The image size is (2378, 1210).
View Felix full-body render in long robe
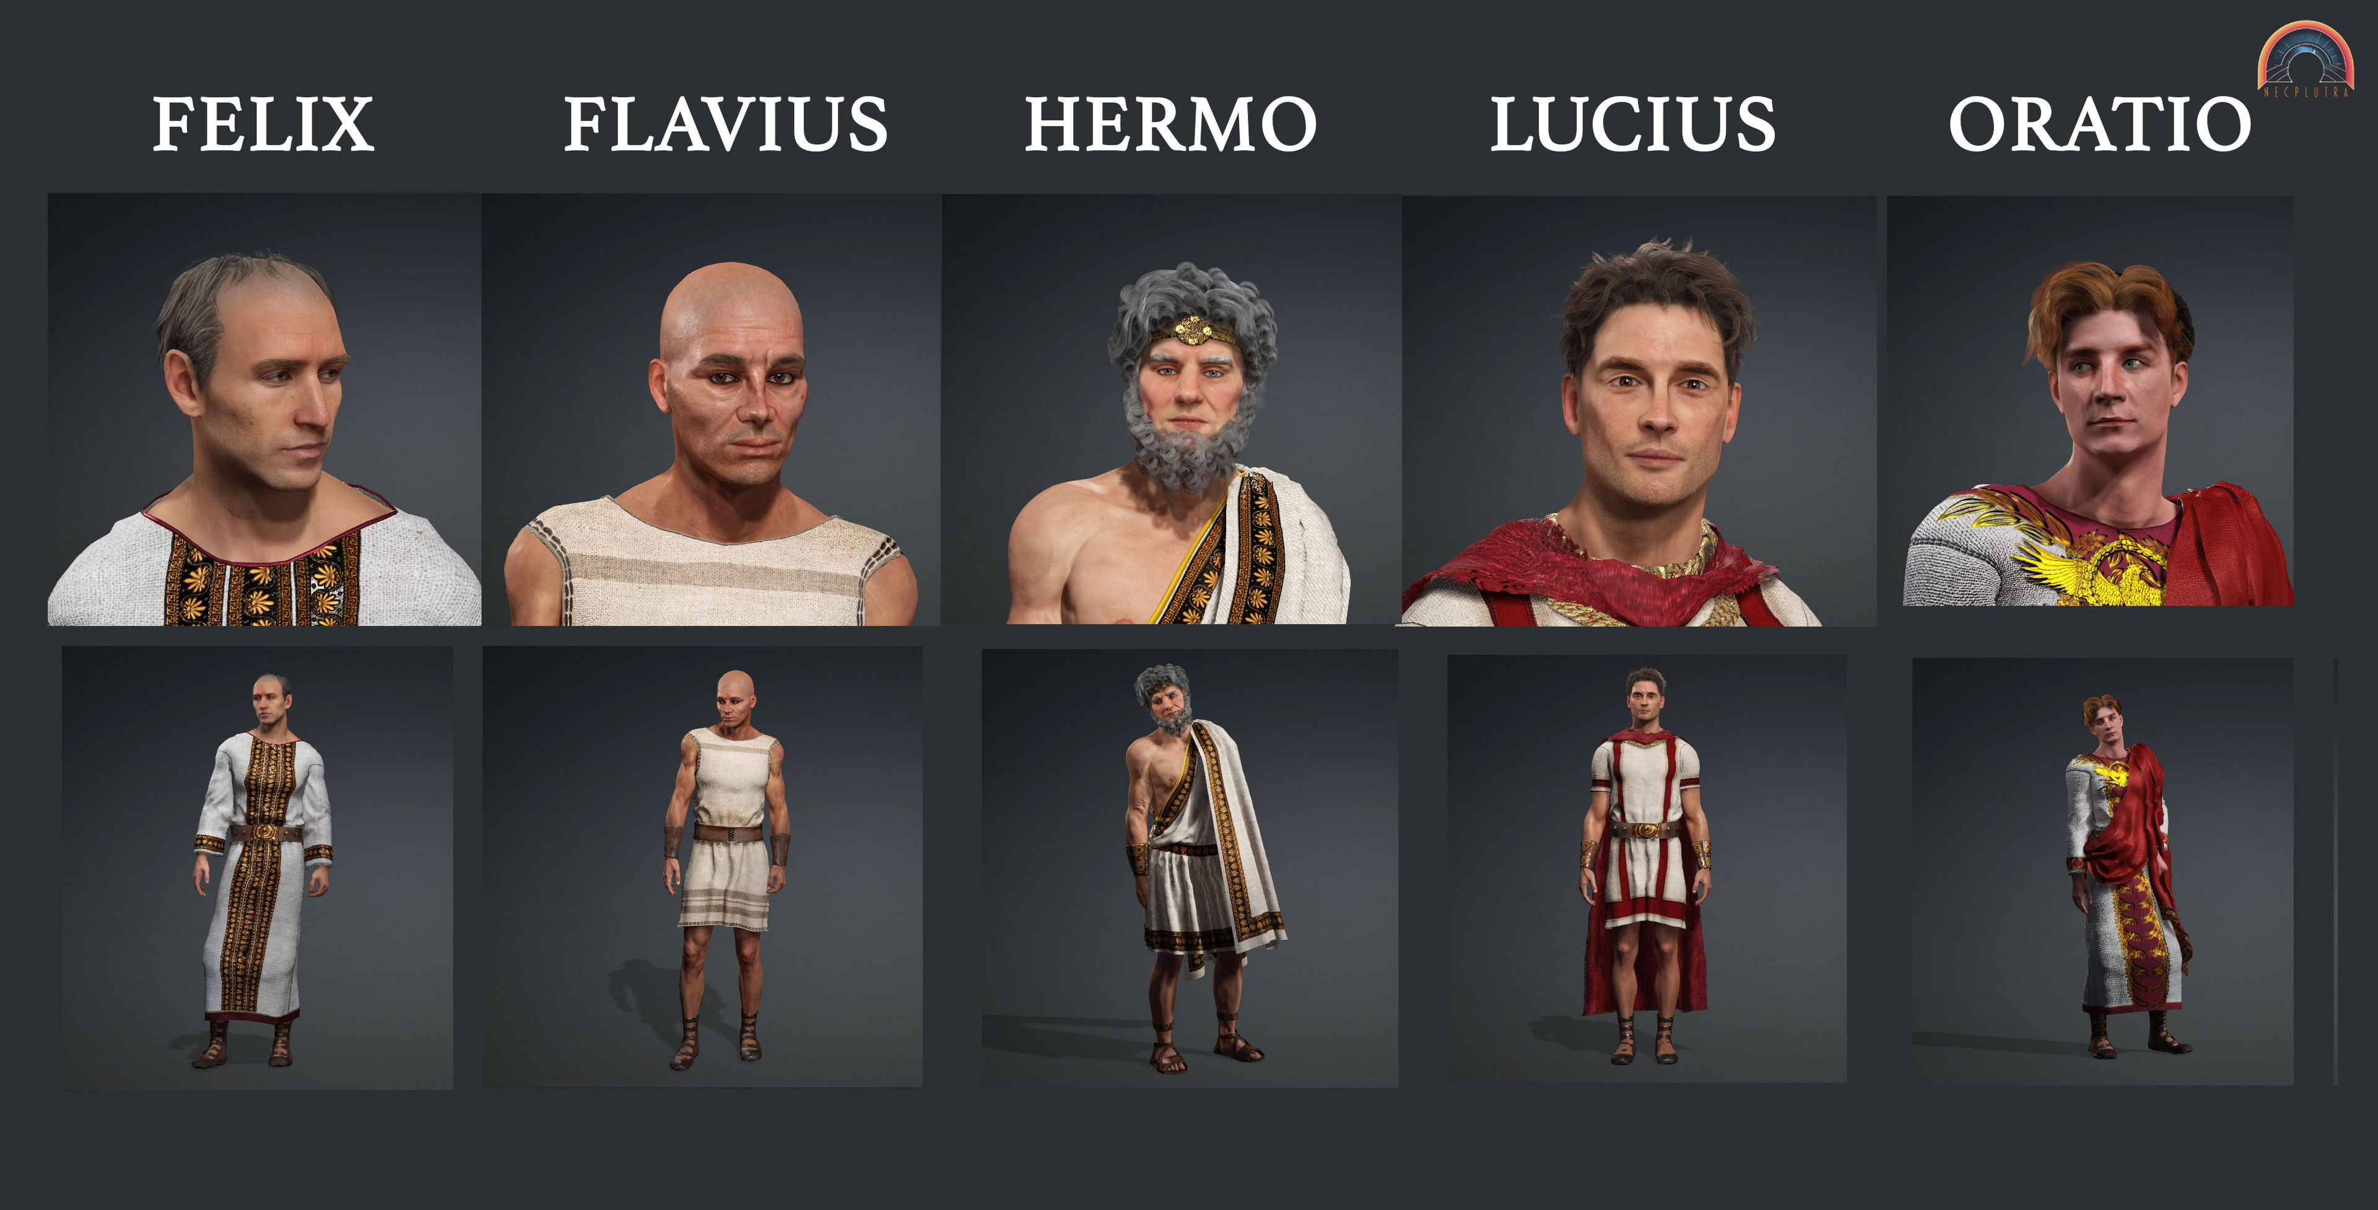(x=258, y=868)
